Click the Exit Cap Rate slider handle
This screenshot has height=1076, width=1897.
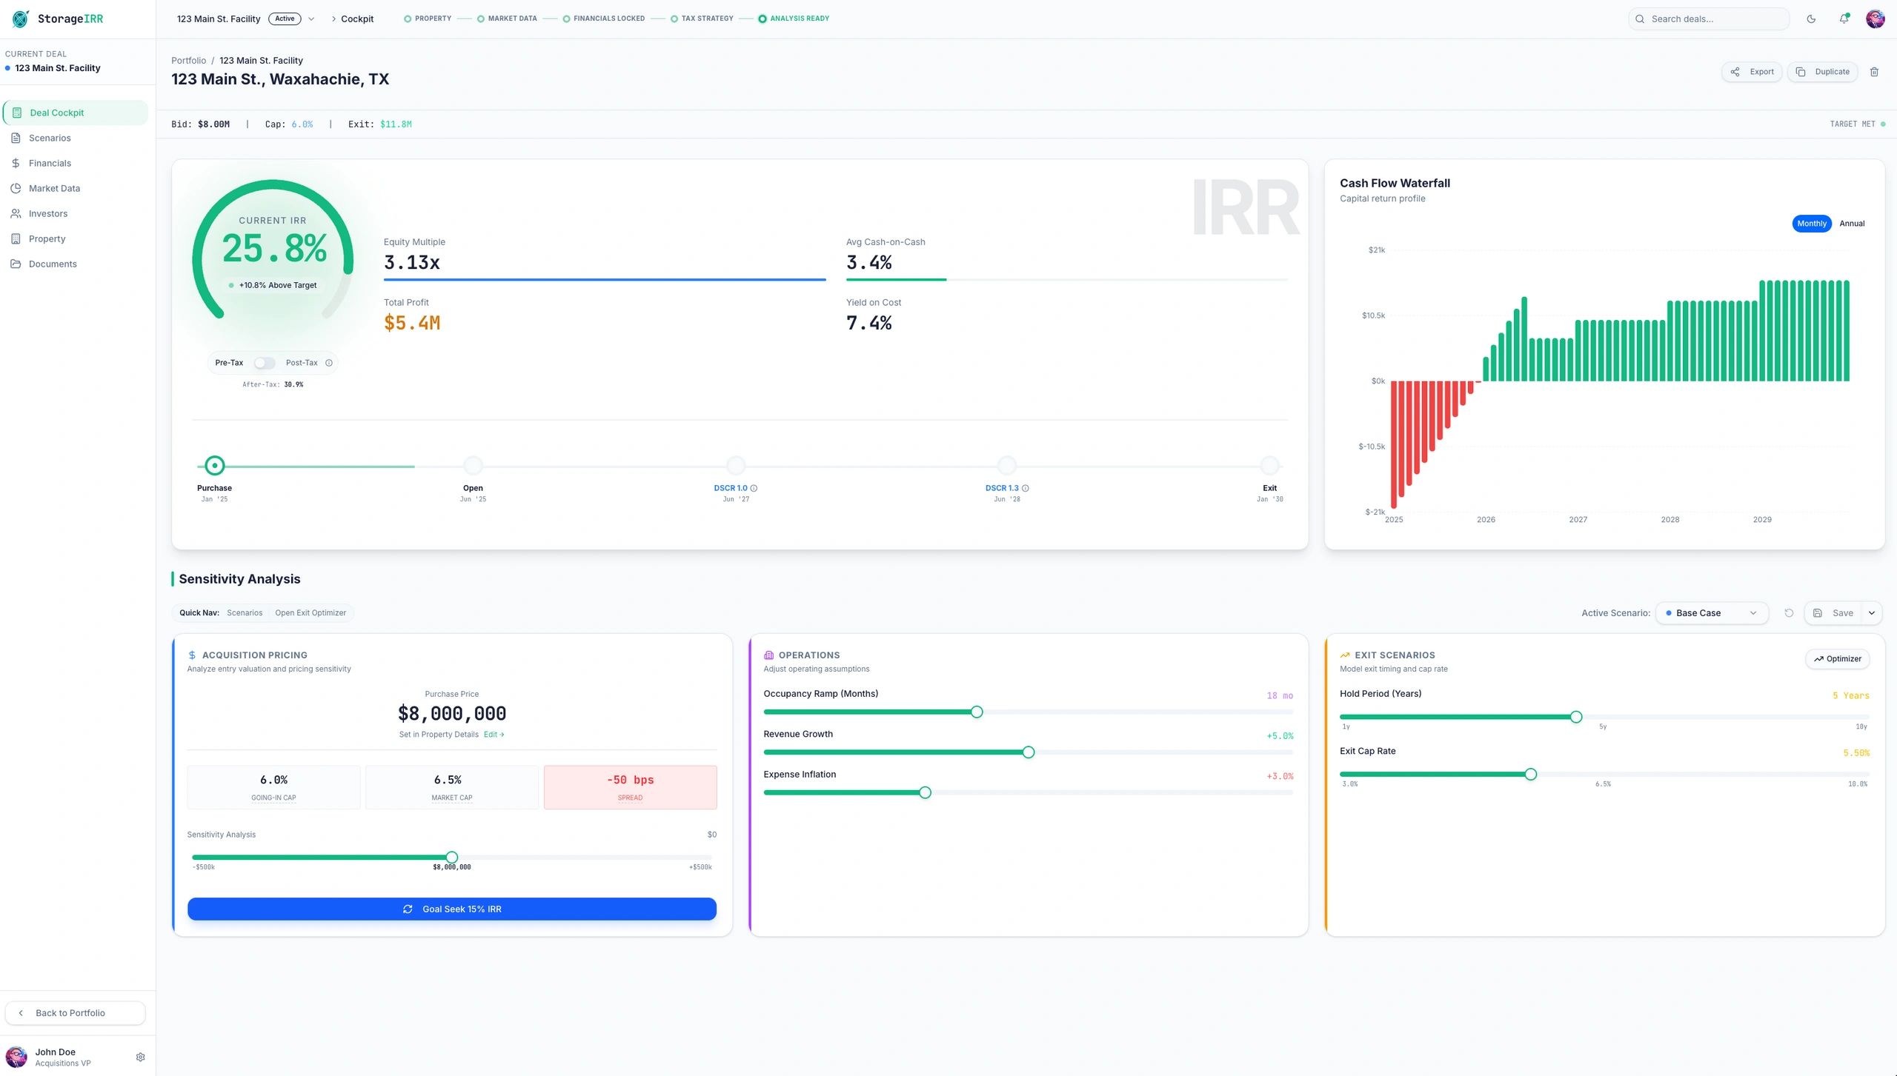pyautogui.click(x=1530, y=775)
